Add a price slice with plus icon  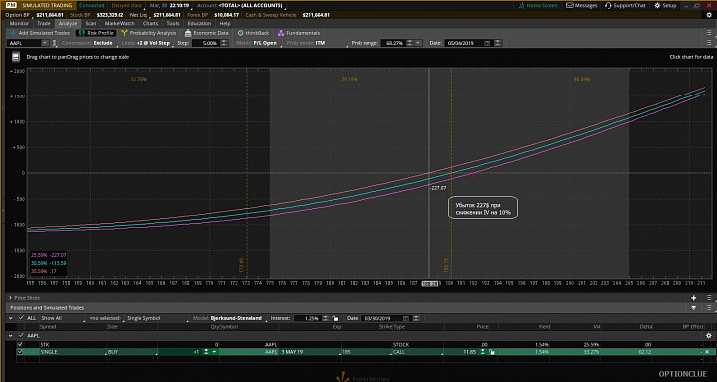(x=693, y=297)
